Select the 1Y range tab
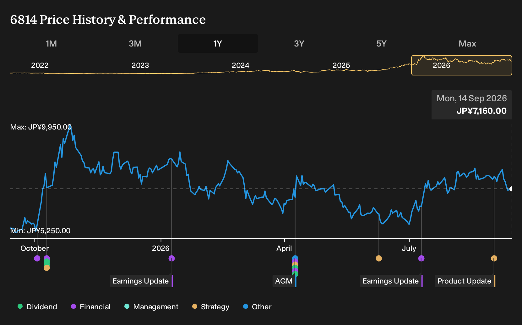522x325 pixels. (x=218, y=43)
